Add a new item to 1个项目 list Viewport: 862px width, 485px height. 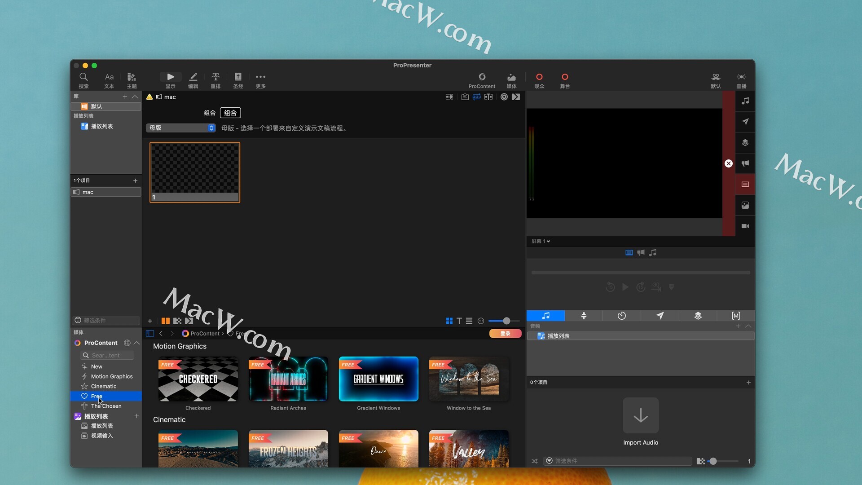(x=135, y=181)
